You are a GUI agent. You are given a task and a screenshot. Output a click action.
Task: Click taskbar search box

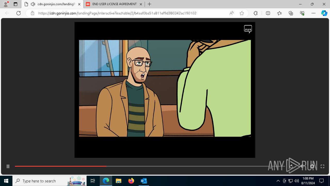(49, 181)
